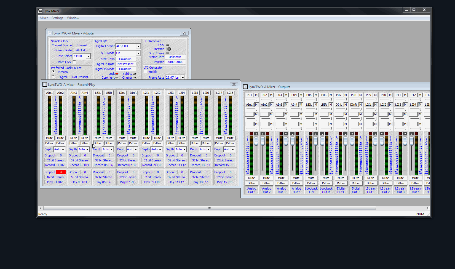Image resolution: width=455 pixels, height=269 pixels.
Task: Mute the AIn1 record input
Action: 49,138
